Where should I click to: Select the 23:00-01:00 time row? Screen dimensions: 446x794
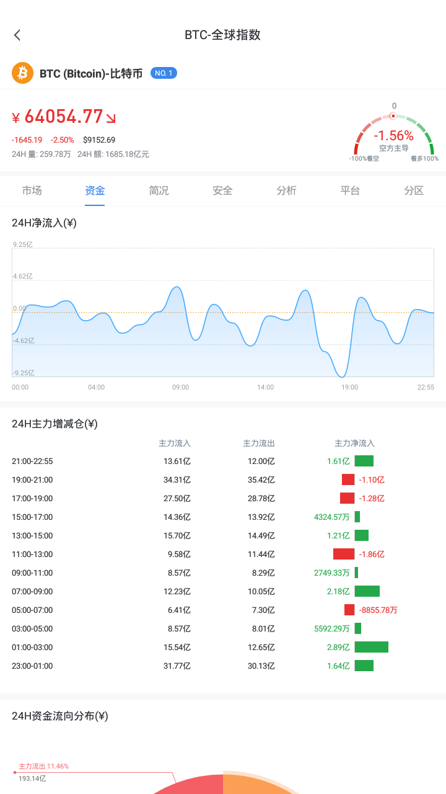pyautogui.click(x=223, y=666)
